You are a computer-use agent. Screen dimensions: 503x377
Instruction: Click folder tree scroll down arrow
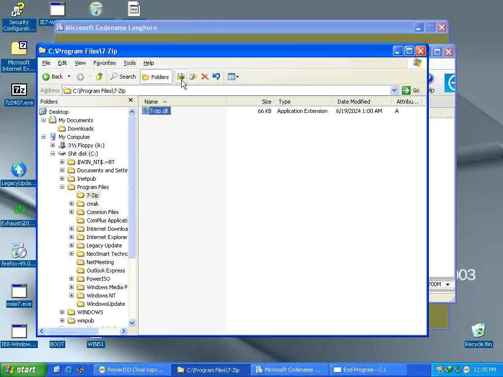132,323
